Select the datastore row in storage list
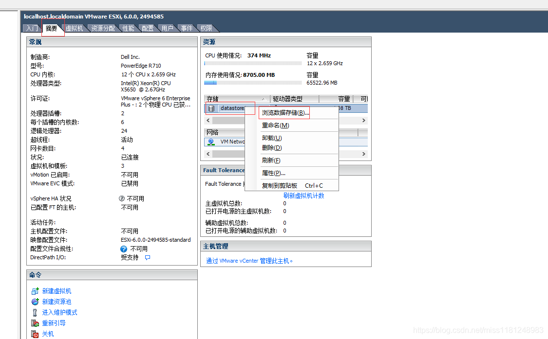The image size is (548, 339). [286, 108]
